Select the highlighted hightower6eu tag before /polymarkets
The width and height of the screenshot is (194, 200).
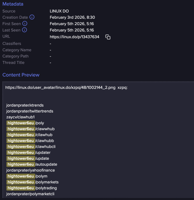coord(21,182)
